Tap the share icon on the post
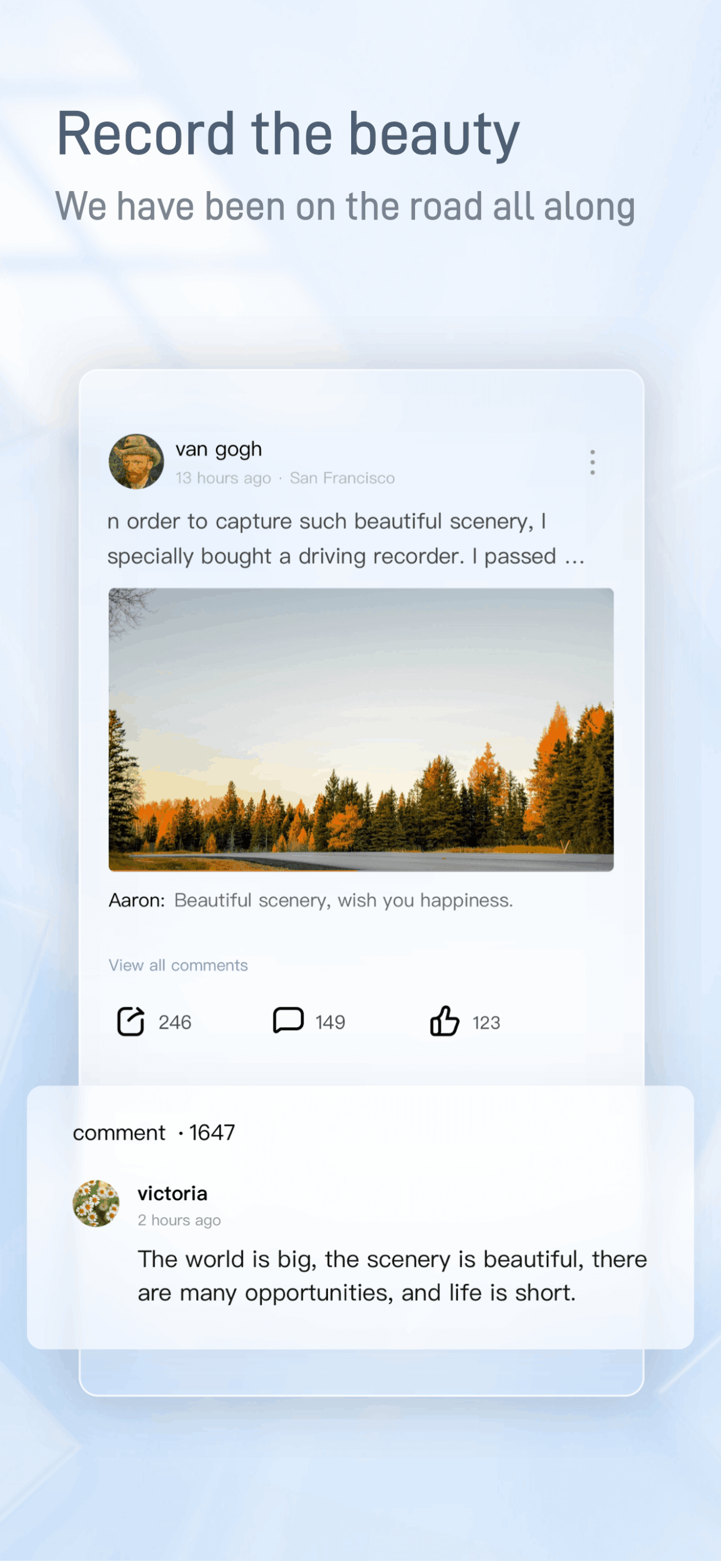 tap(130, 1022)
